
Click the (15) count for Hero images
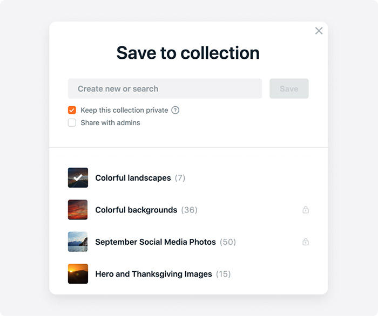click(223, 274)
